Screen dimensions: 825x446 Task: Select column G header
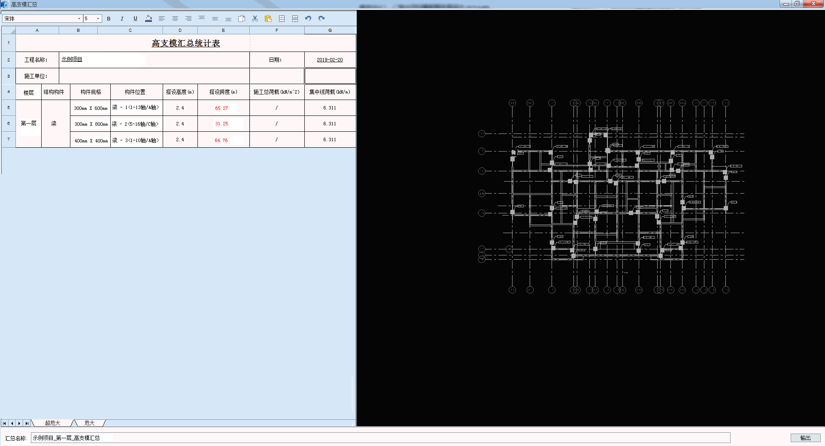330,30
